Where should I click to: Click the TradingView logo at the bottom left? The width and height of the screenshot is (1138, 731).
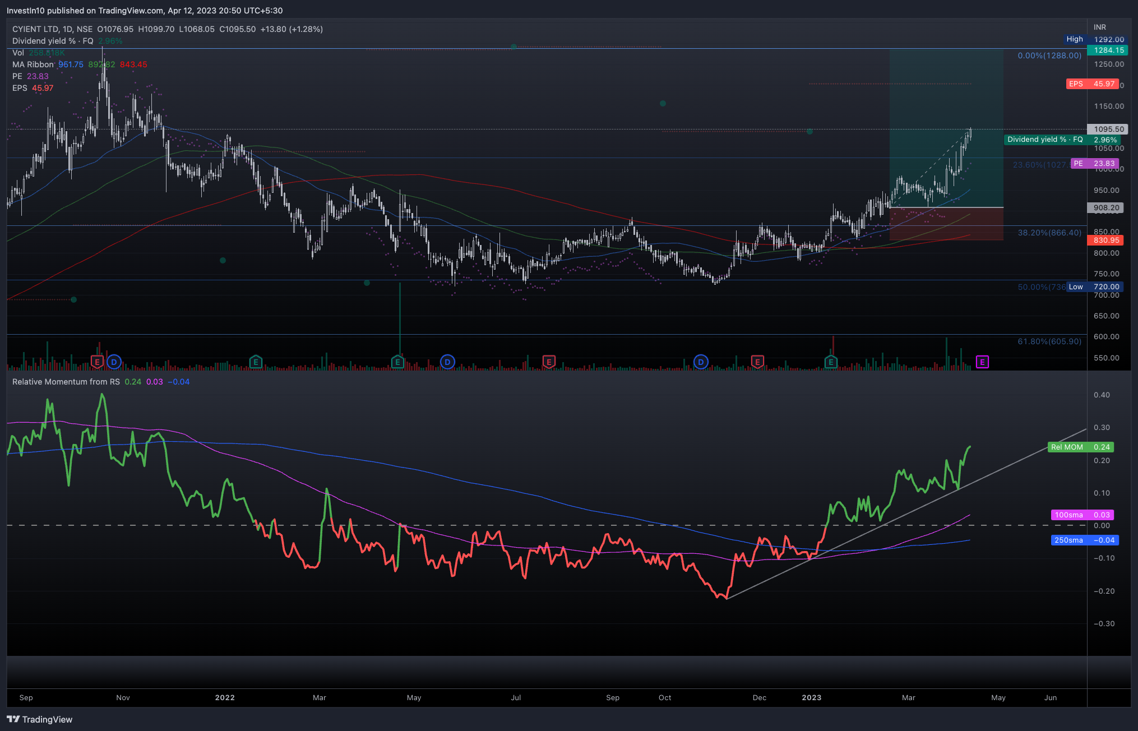pyautogui.click(x=40, y=719)
